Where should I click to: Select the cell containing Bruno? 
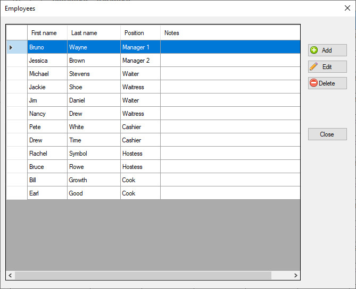pos(47,47)
